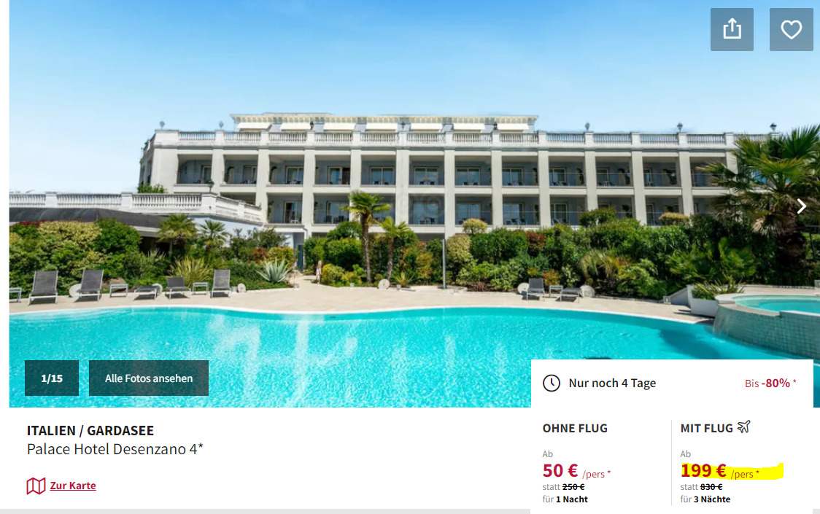This screenshot has width=820, height=514.
Task: Click 'Nur noch 4 Tage' countdown text
Action: point(612,383)
